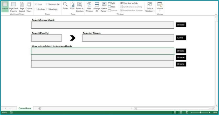The width and height of the screenshot is (219, 115).
Task: Click the zoom in plus button
Action: 210,113
